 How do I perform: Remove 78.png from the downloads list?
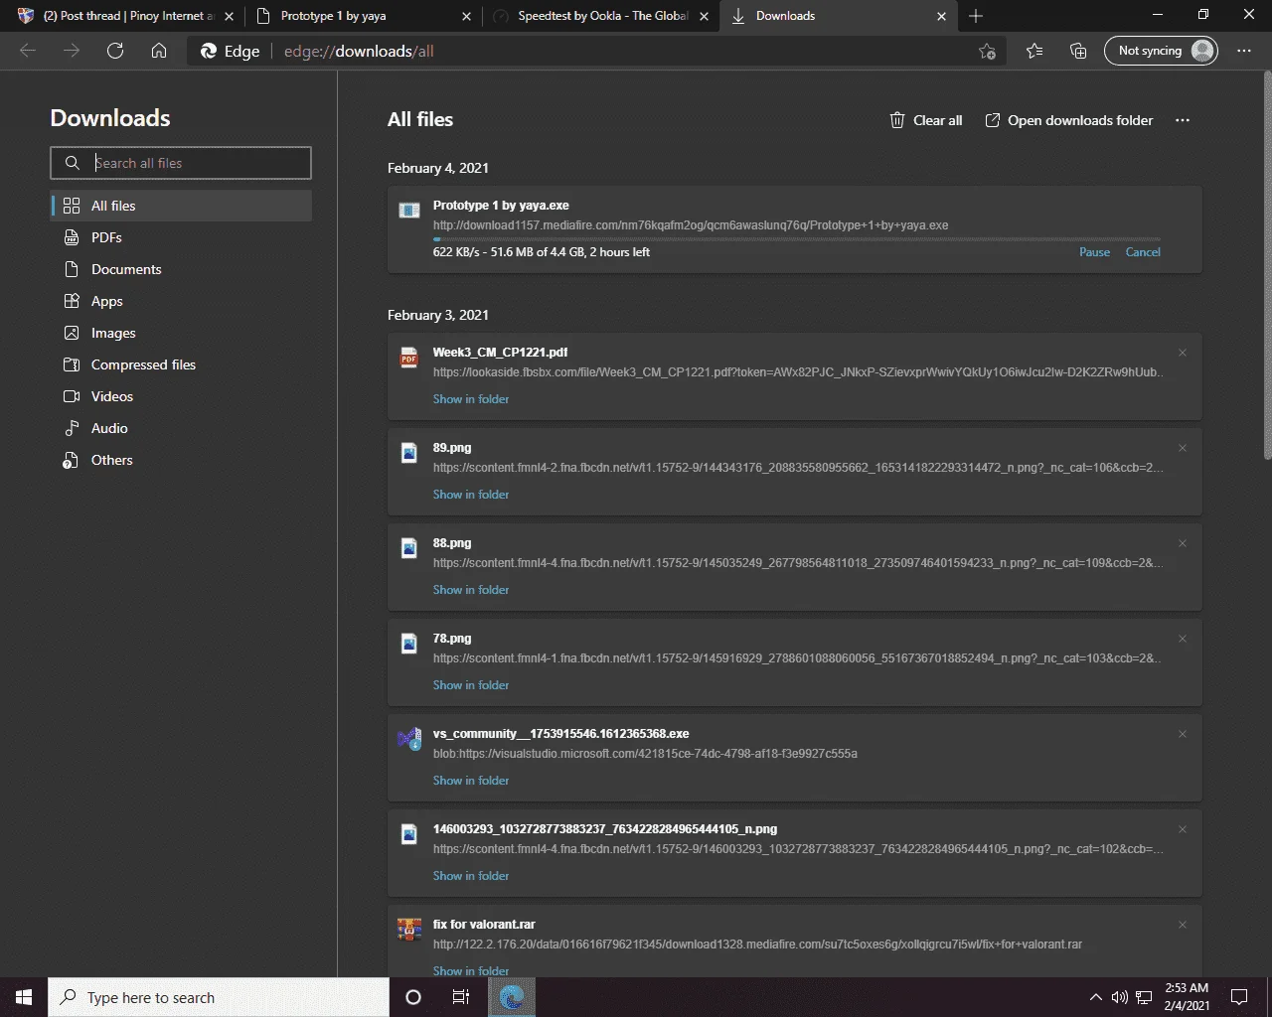pyautogui.click(x=1183, y=639)
